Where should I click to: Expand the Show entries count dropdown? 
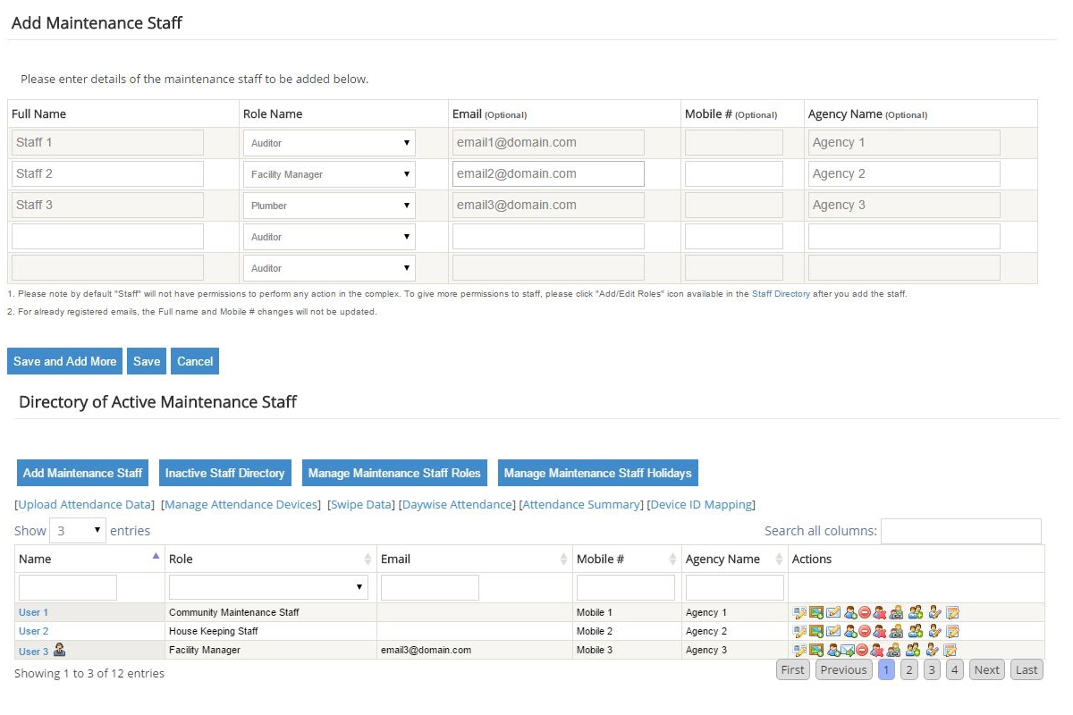(x=78, y=531)
